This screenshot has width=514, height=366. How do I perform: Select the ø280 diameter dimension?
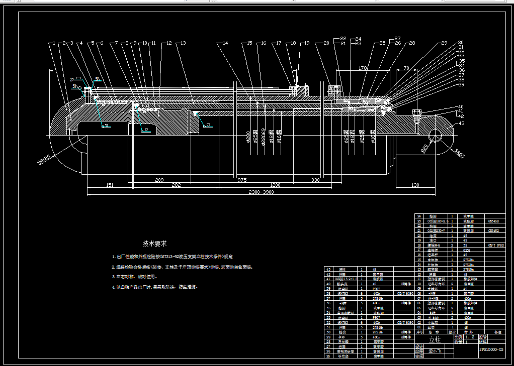(248, 138)
